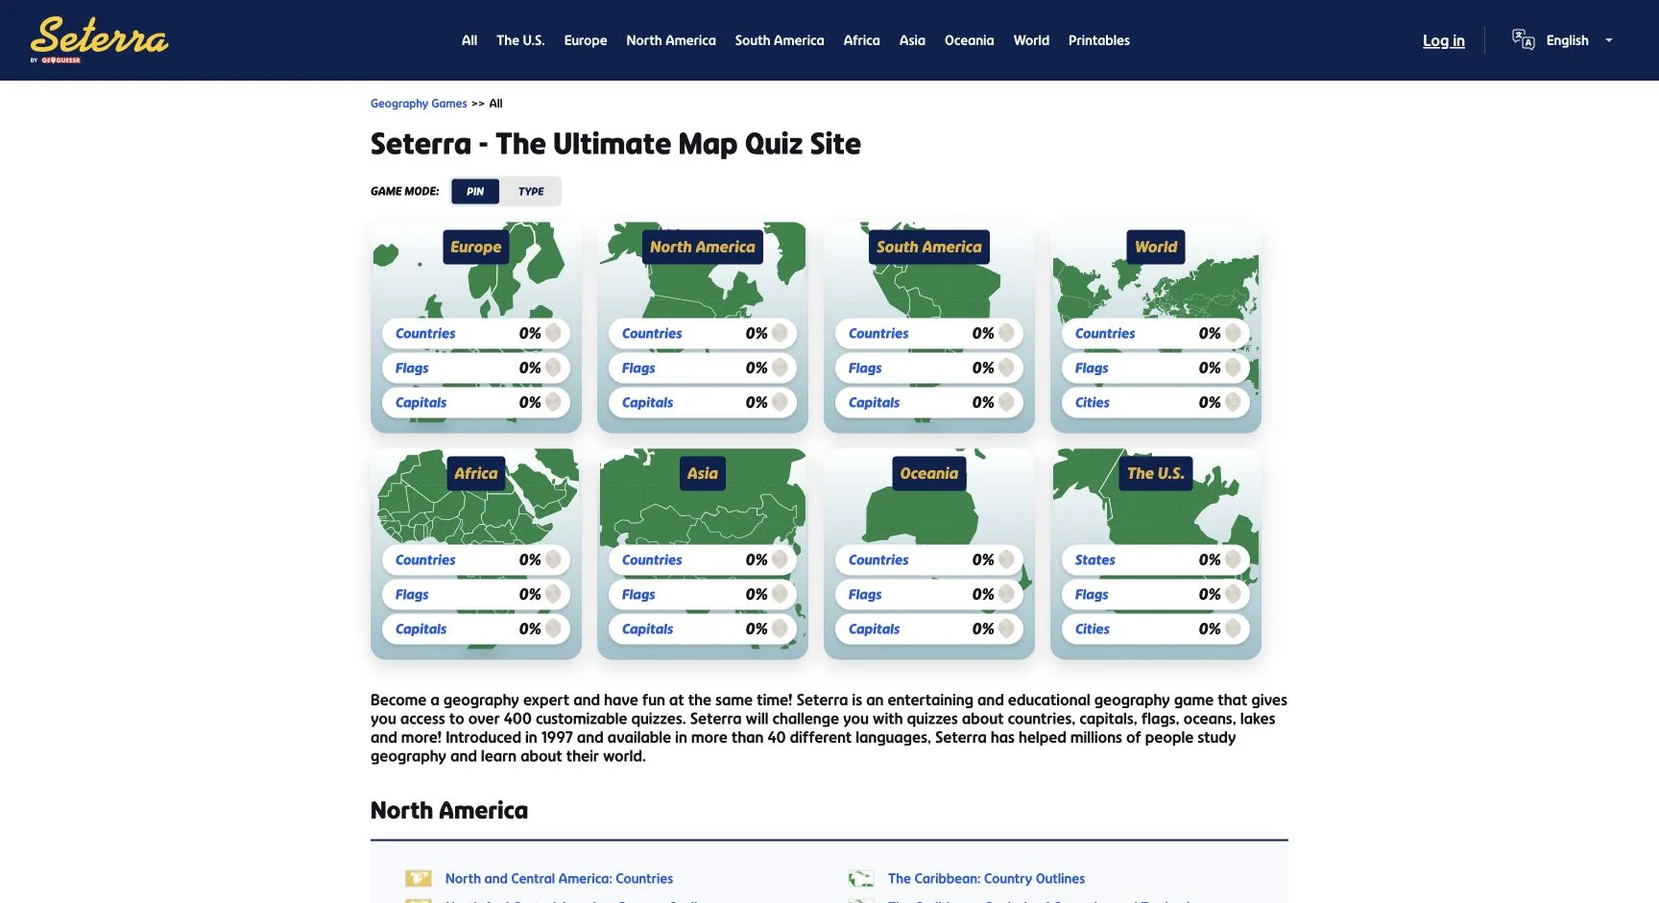Screen dimensions: 1659x903
Task: Click the Africa Countries medal icon
Action: tap(553, 559)
